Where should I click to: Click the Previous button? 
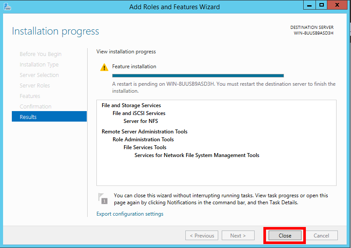tap(202, 235)
